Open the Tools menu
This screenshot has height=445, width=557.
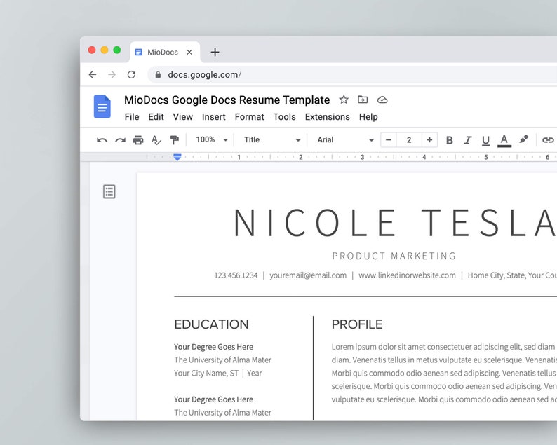pos(285,117)
